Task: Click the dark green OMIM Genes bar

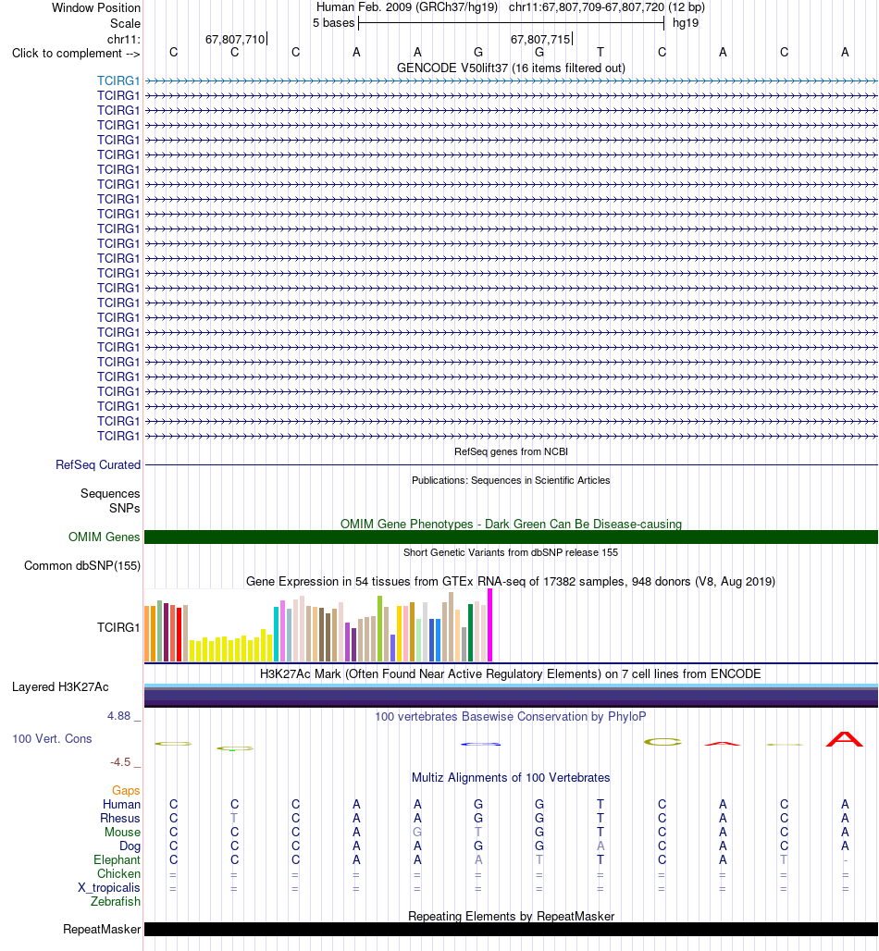Action: point(511,537)
